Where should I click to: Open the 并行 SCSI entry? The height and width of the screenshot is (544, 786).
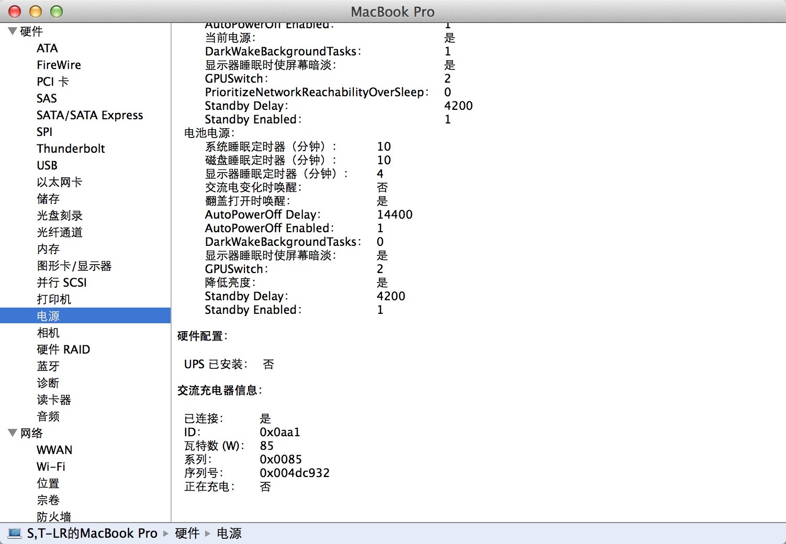[62, 282]
